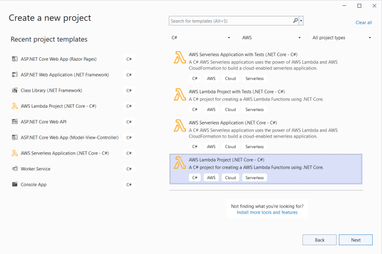Click the Serverless tag under AWS Serverless Application with Tests
The height and width of the screenshot is (254, 382).
point(254,79)
